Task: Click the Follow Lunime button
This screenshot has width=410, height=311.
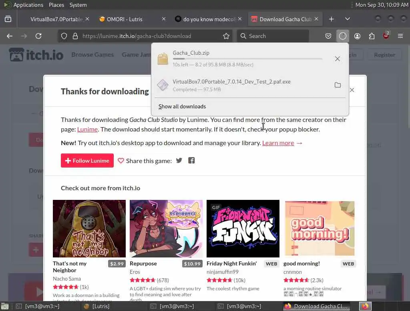Action: [x=87, y=161]
